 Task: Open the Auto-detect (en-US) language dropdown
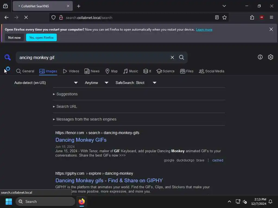coord(46,83)
